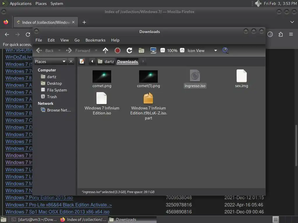
Task: Open the Edit menu
Action: (x=51, y=40)
